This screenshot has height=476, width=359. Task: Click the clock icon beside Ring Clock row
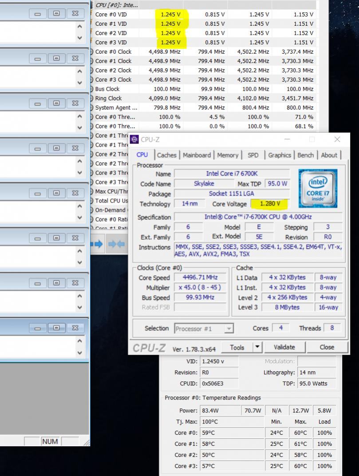pyautogui.click(x=91, y=99)
